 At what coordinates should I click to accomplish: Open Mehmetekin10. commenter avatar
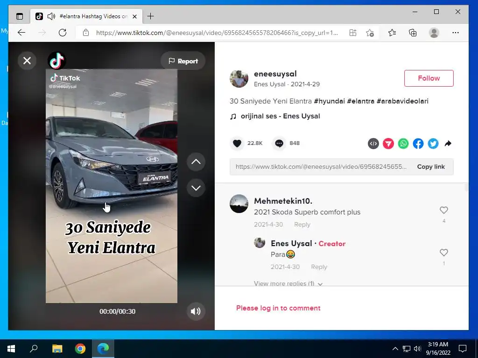pos(239,204)
